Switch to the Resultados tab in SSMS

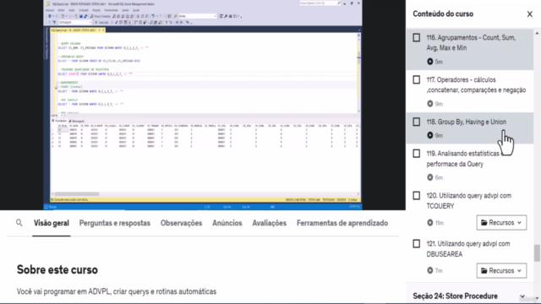click(x=59, y=121)
